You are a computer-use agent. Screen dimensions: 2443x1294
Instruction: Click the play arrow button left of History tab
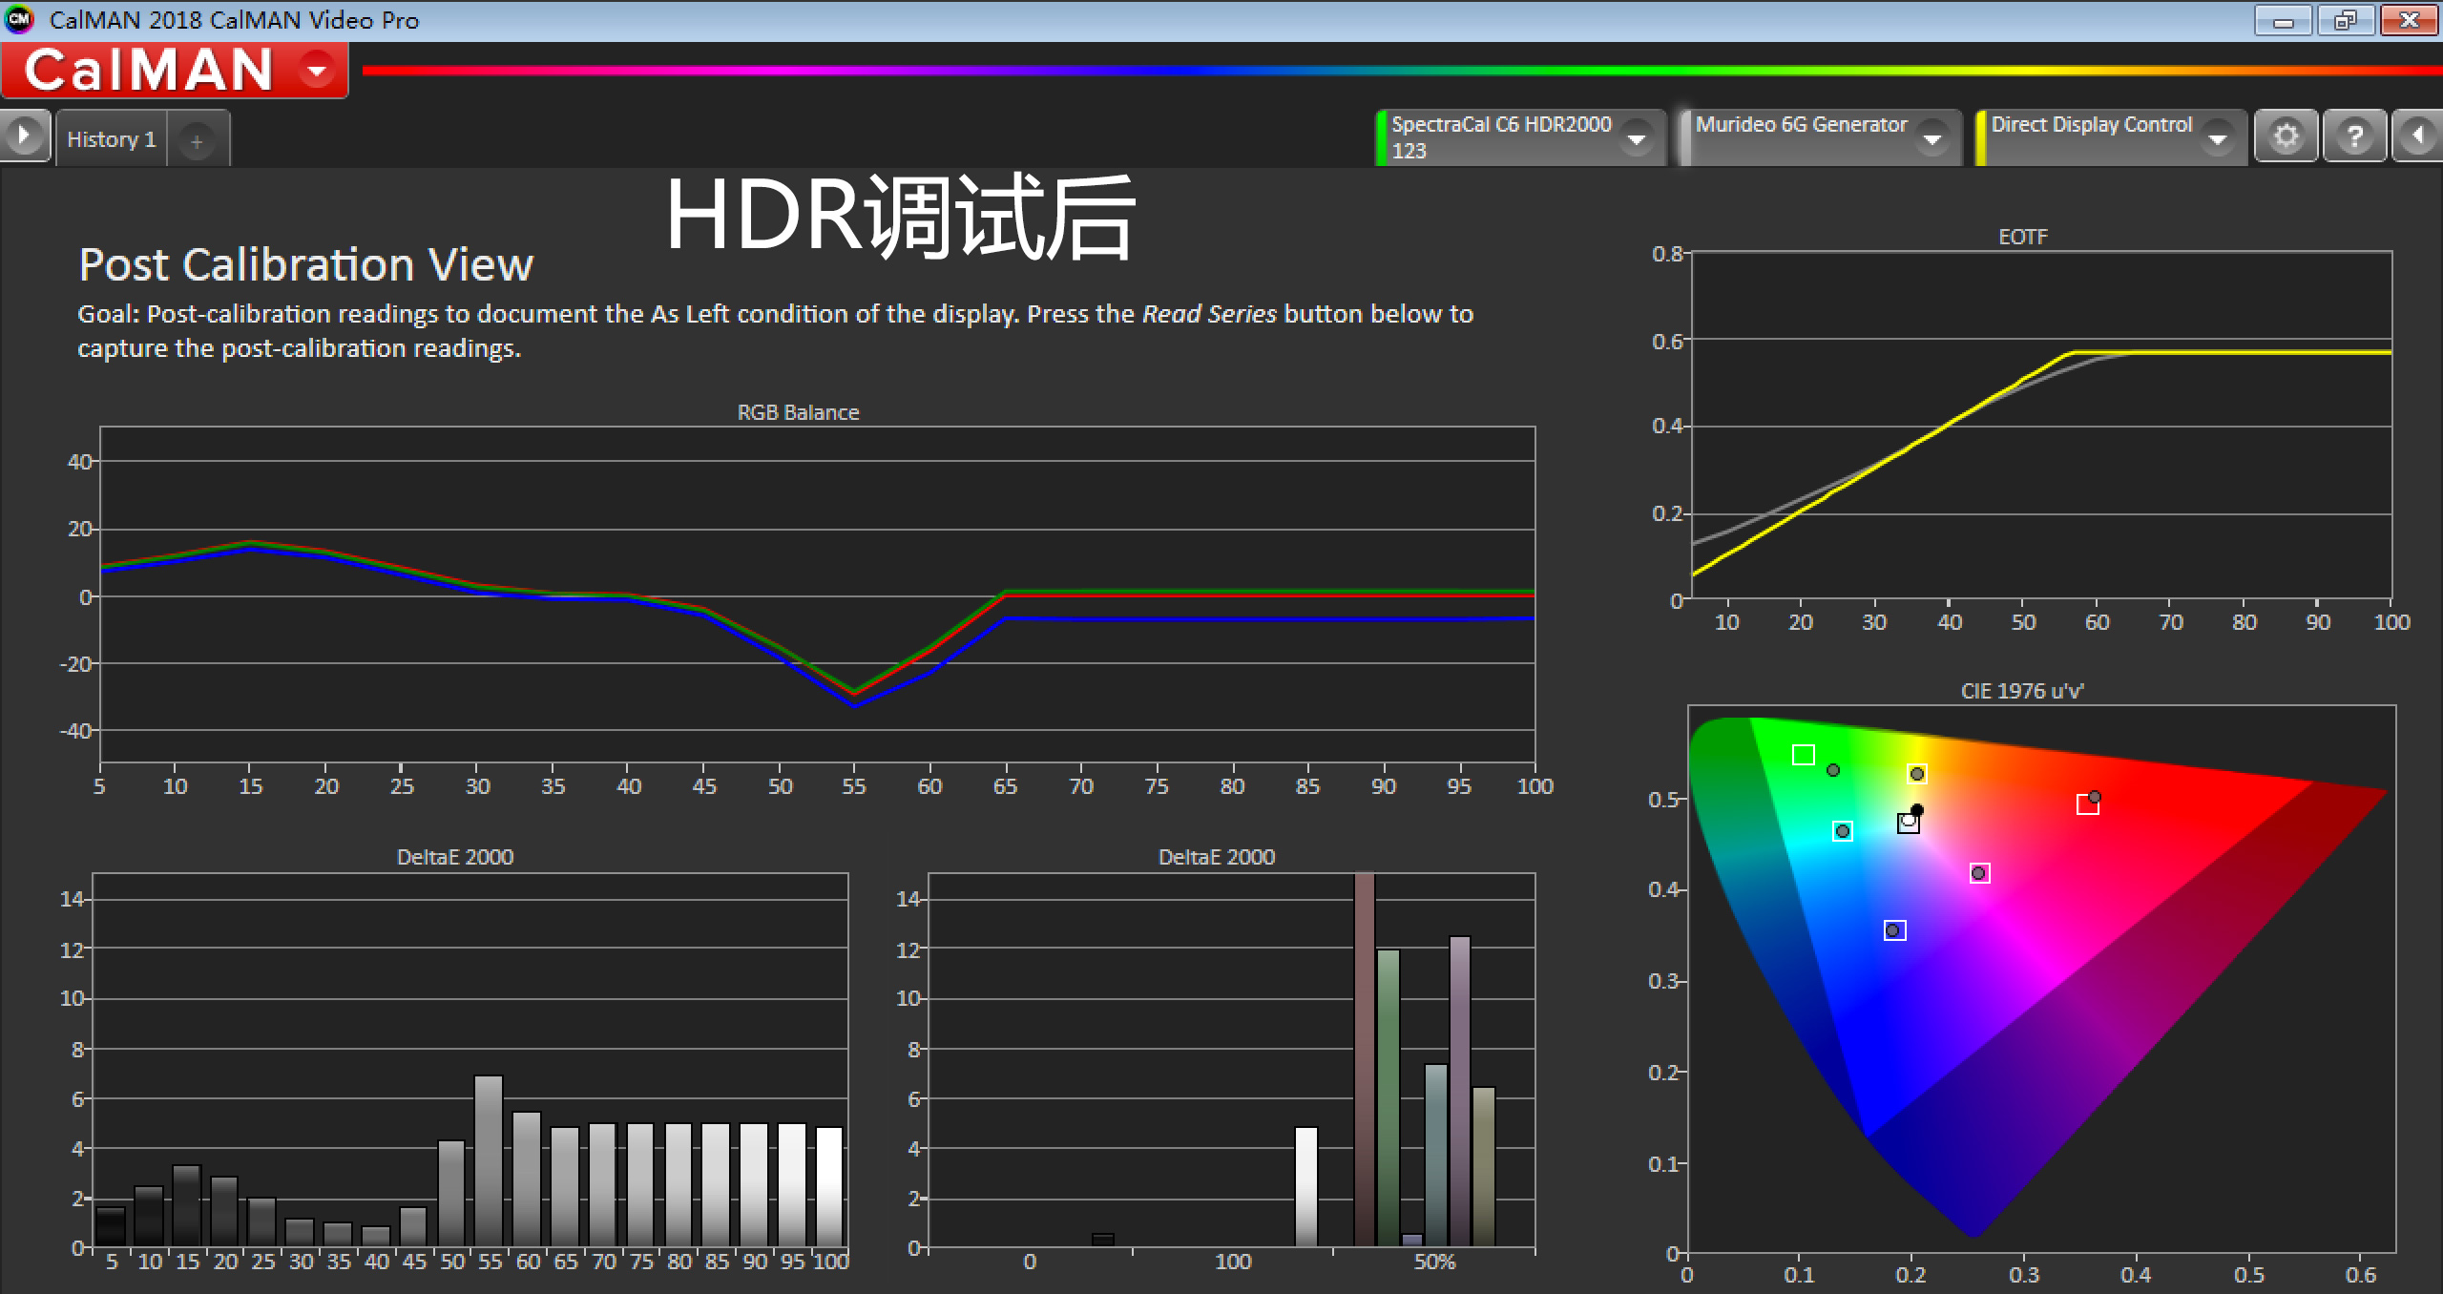pyautogui.click(x=24, y=136)
